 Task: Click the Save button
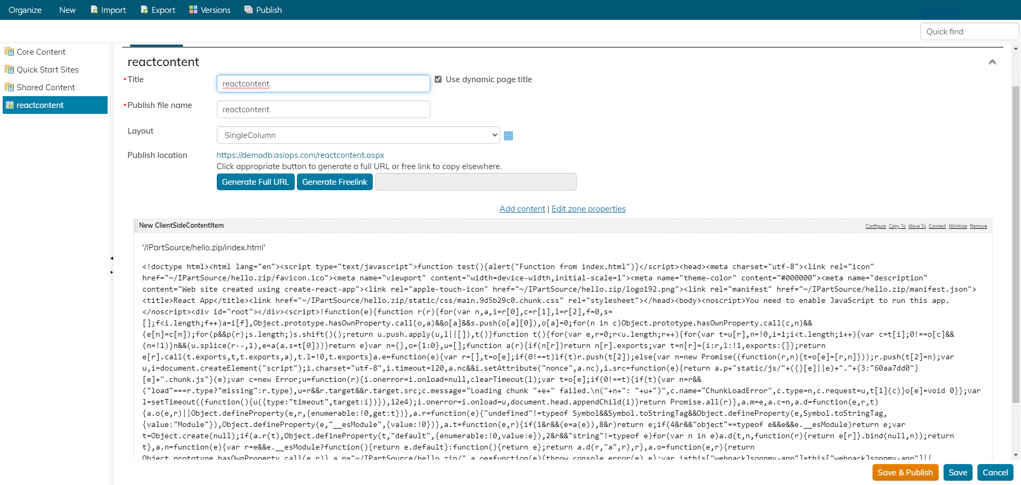point(958,472)
